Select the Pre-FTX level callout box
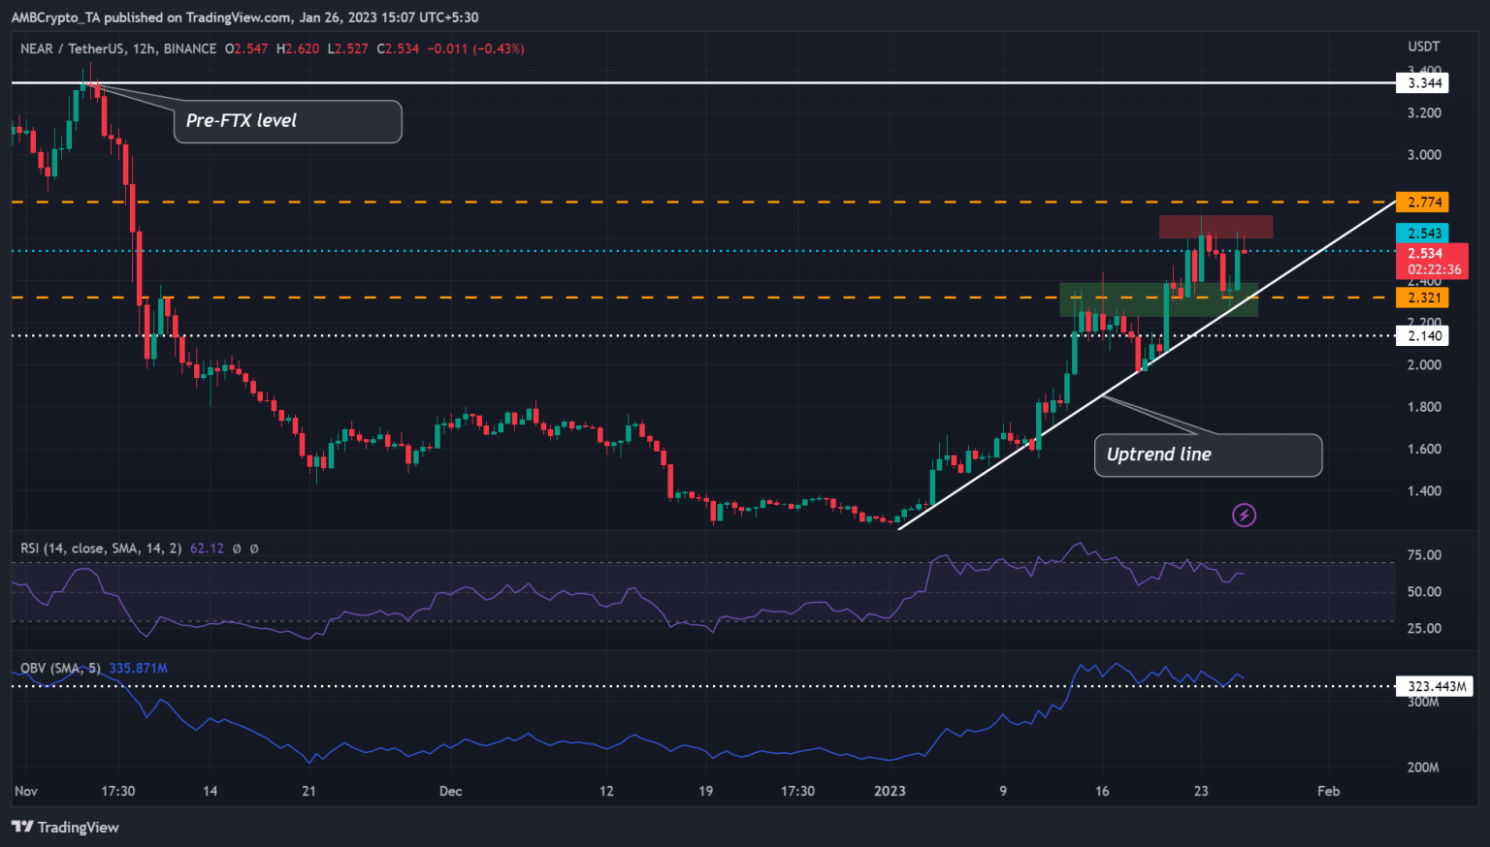This screenshot has width=1490, height=847. (x=287, y=121)
